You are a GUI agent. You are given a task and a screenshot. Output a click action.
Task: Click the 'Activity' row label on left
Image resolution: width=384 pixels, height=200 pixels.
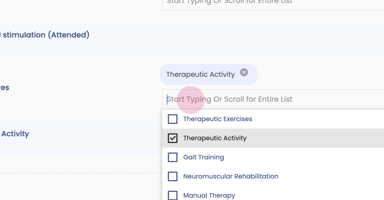click(x=15, y=134)
